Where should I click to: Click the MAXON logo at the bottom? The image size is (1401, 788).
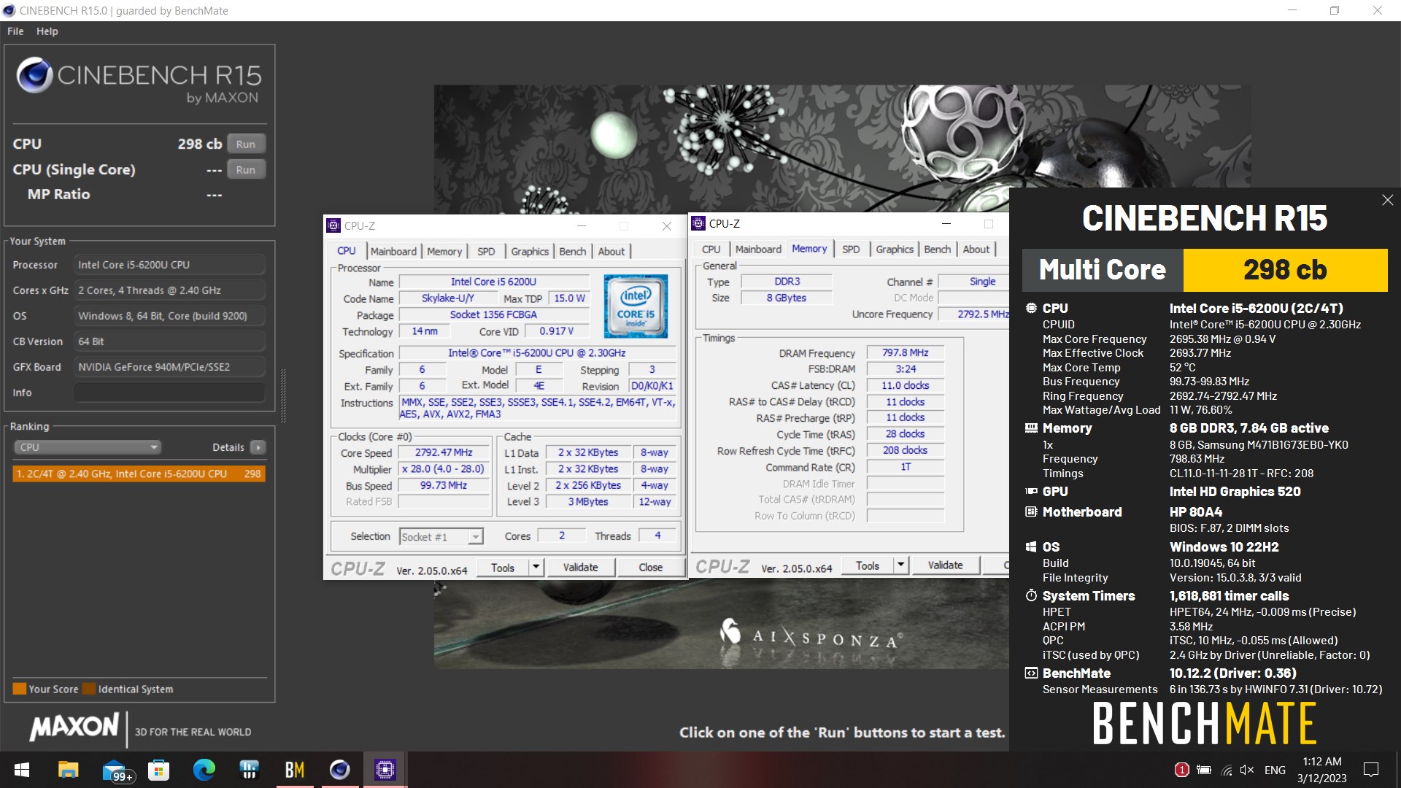74,726
